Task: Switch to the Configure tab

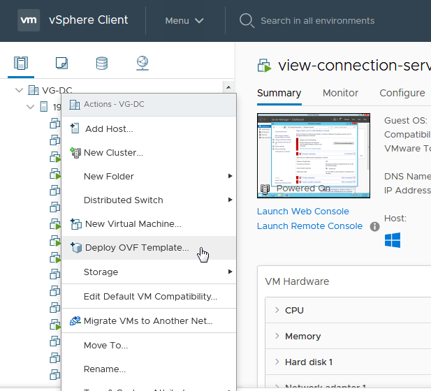Action: coord(402,93)
